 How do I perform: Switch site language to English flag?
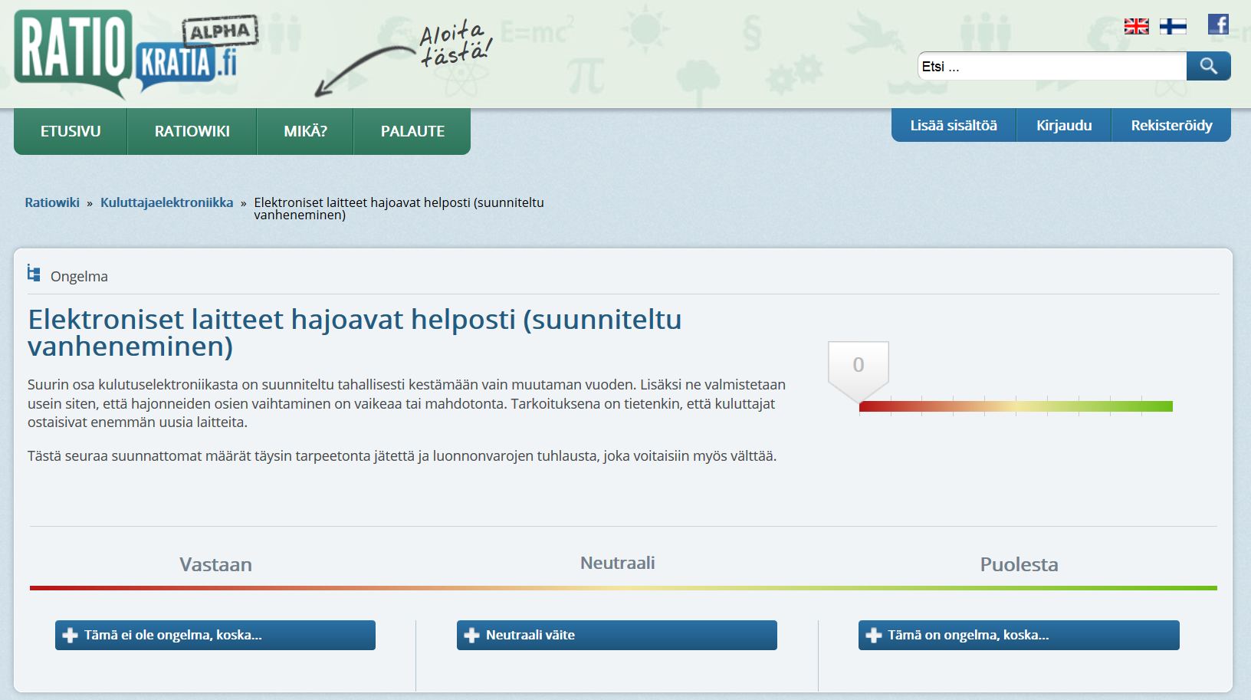(1136, 27)
